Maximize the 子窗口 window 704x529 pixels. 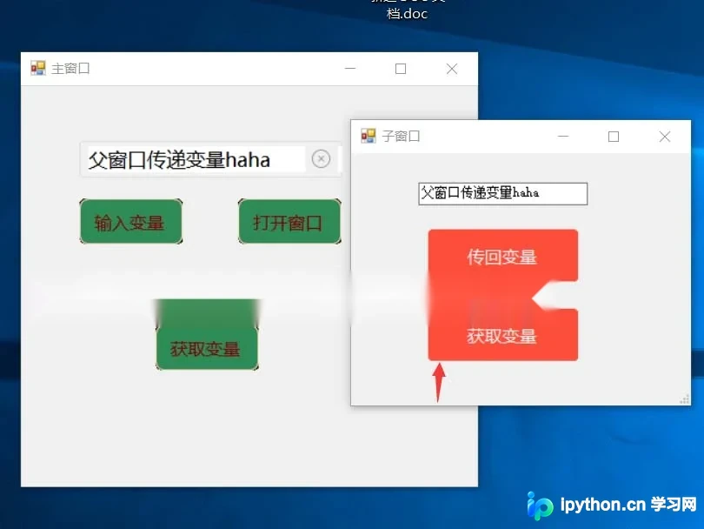(614, 137)
